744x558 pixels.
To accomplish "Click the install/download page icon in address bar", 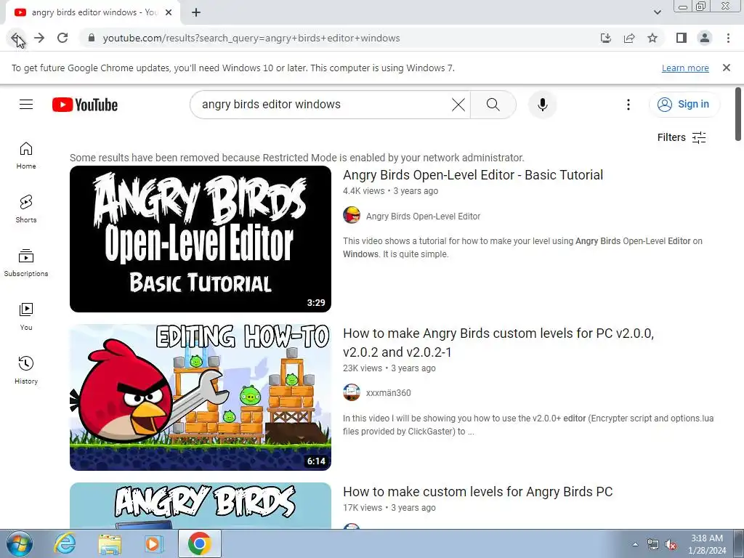I will coord(606,38).
